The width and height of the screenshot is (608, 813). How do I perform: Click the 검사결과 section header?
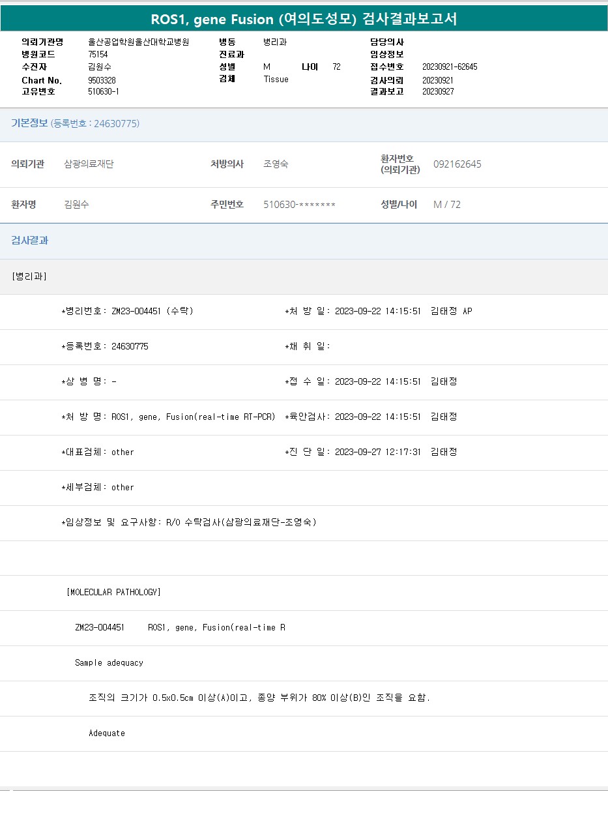30,241
